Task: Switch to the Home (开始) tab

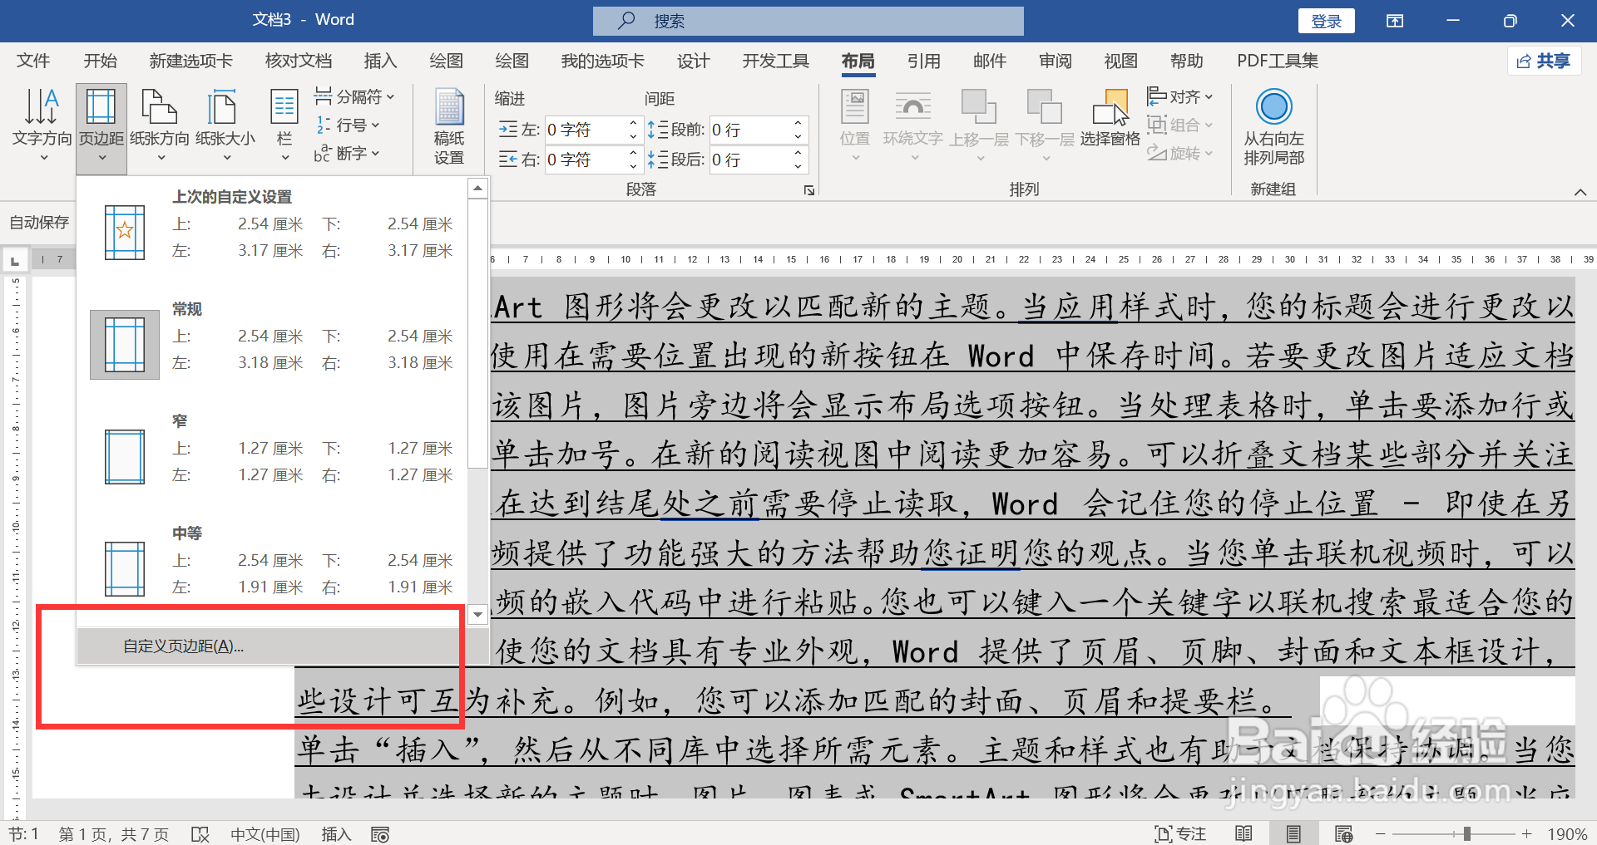Action: [x=101, y=61]
